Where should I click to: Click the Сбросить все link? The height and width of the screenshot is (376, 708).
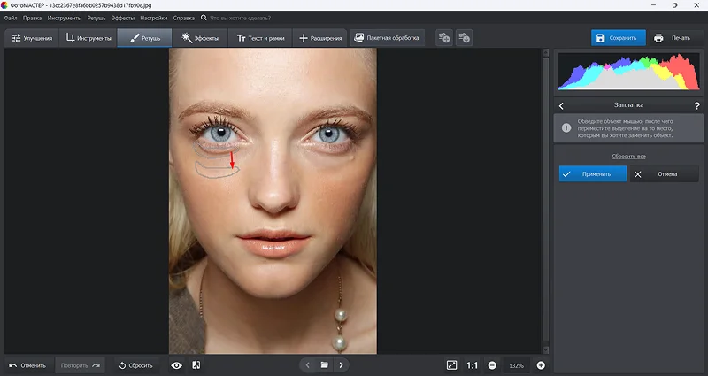[x=628, y=157]
